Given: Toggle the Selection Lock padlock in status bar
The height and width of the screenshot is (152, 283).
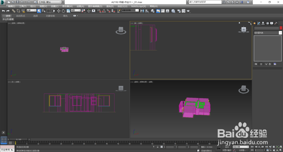Looking at the screenshot, I should click(158, 147).
